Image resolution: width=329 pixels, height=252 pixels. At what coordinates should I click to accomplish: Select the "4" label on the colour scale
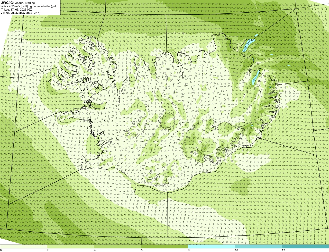pos(95,250)
